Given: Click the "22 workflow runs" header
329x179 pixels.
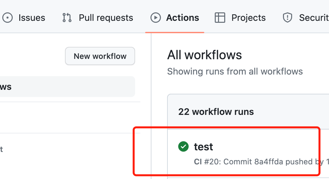Looking at the screenshot, I should coord(216,112).
